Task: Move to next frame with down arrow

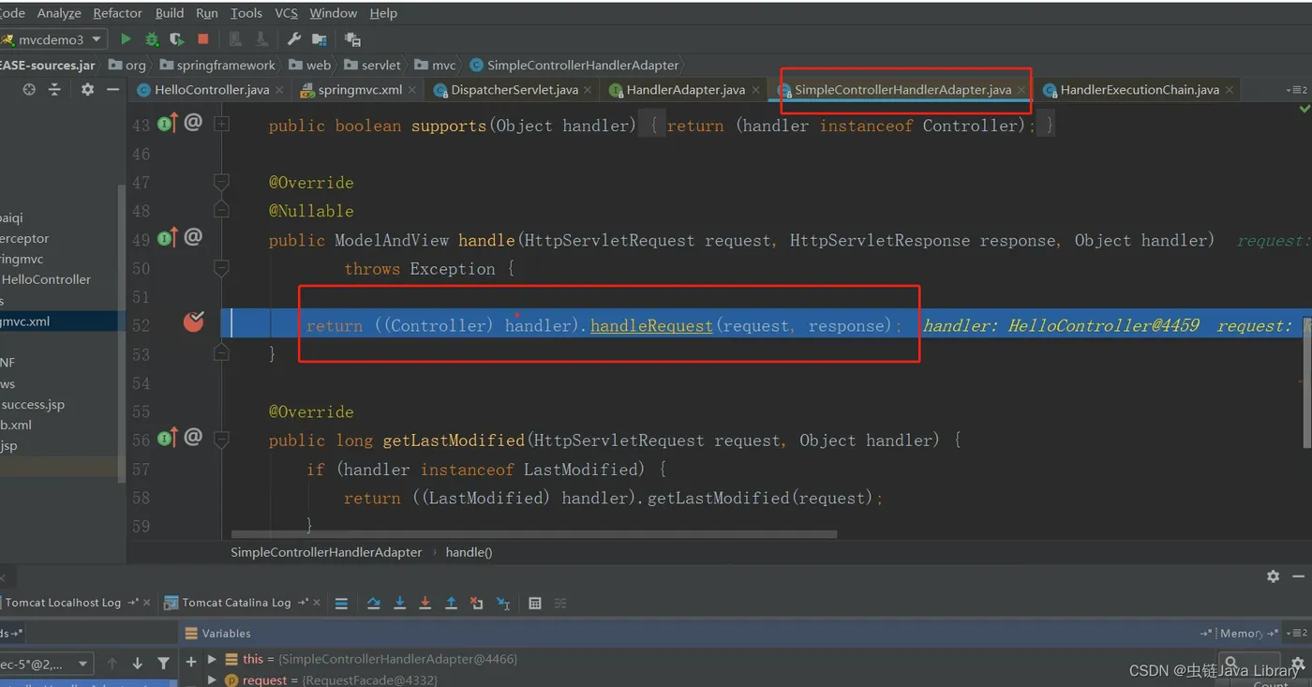Action: tap(138, 664)
